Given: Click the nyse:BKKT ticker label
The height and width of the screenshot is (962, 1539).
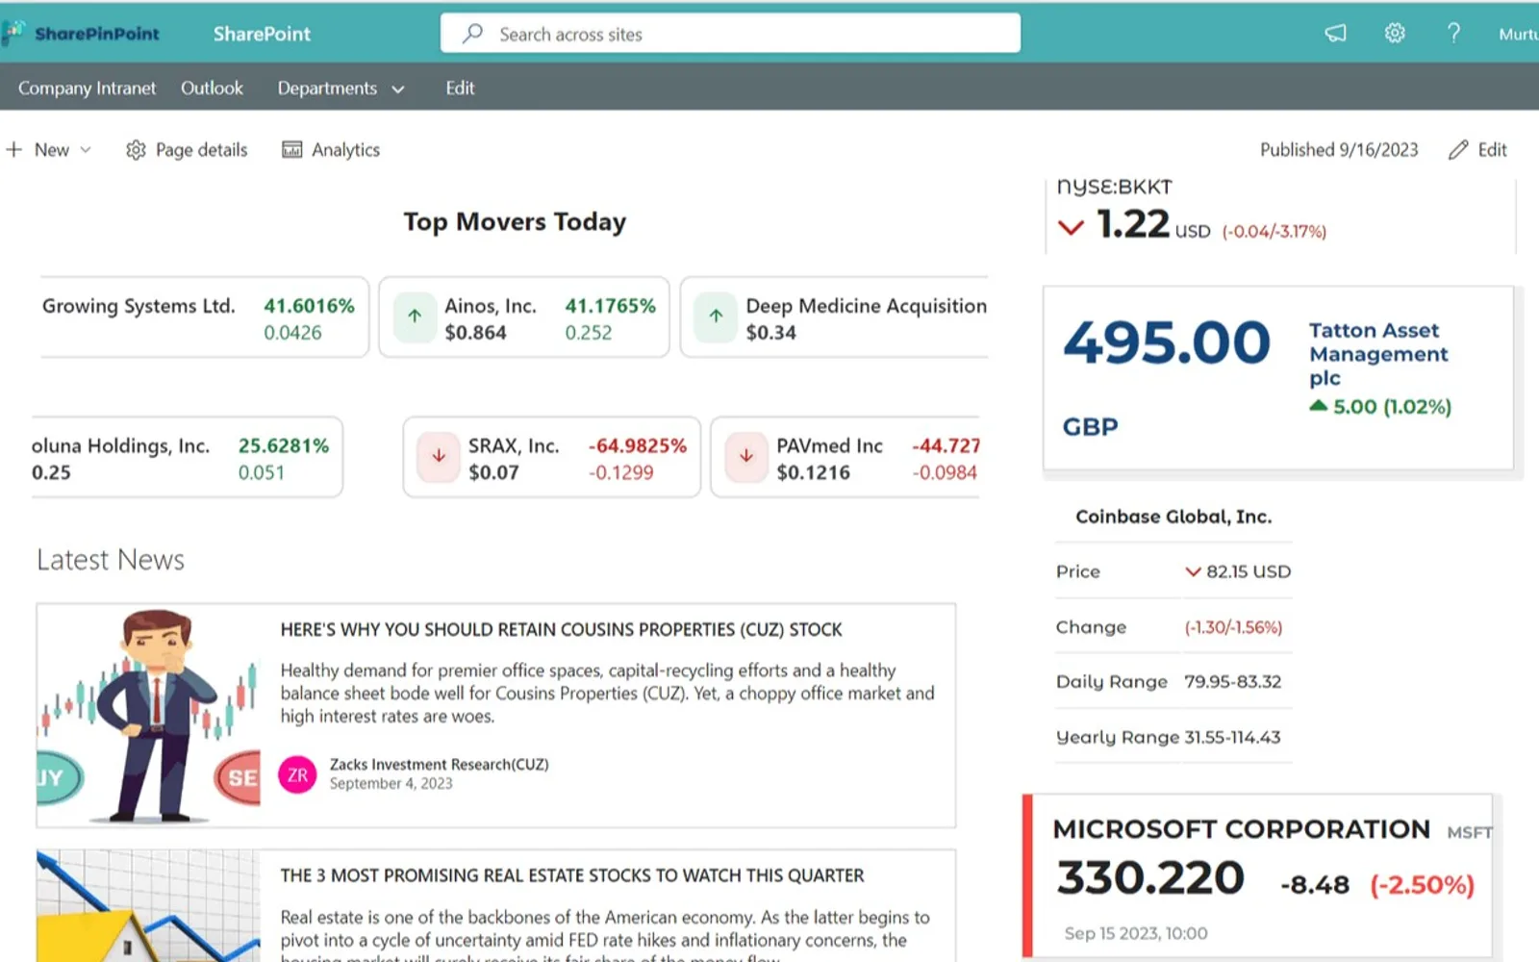Looking at the screenshot, I should coord(1114,187).
